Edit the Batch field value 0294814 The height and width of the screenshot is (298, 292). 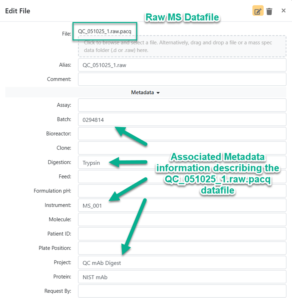[182, 119]
